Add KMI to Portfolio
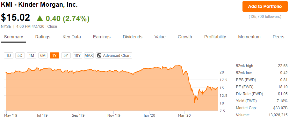289x124 pixels. tap(265, 6)
